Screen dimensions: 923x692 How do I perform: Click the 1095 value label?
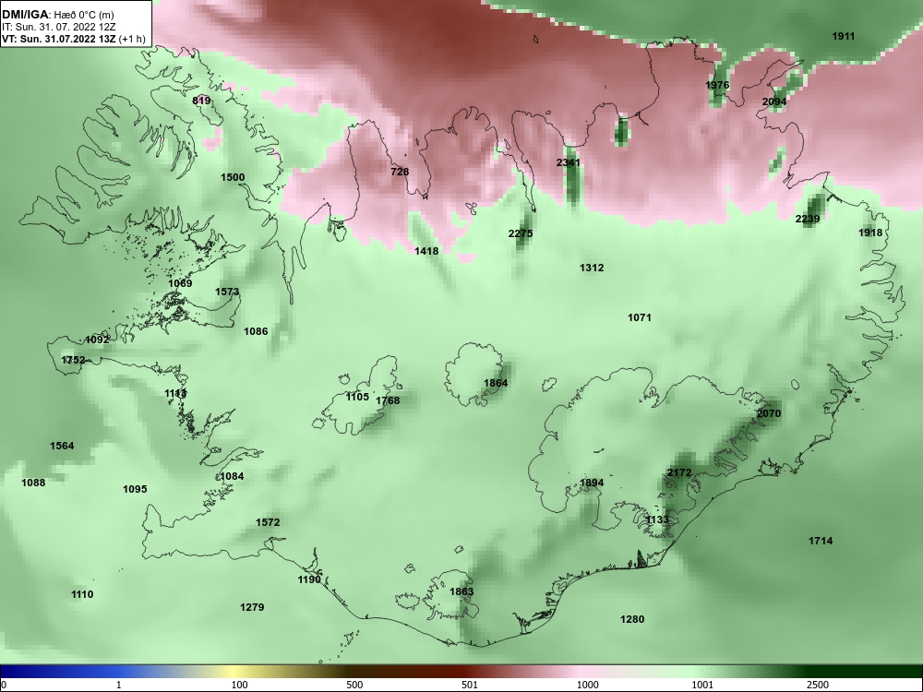coord(135,489)
